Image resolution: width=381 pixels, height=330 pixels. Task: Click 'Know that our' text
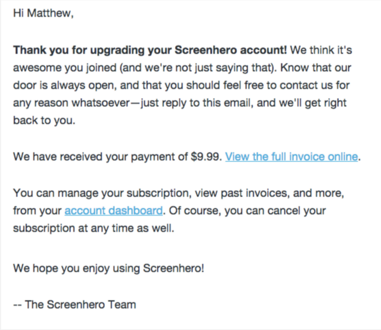click(x=316, y=68)
